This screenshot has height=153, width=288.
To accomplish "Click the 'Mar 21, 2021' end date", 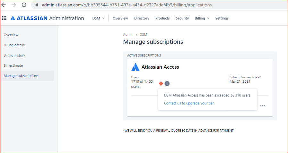I will click(240, 81).
